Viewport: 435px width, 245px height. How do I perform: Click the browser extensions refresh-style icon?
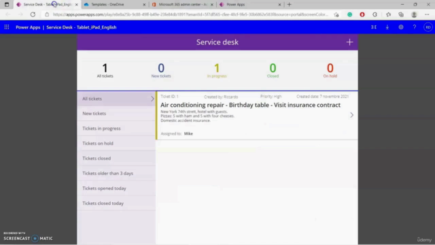(x=375, y=14)
